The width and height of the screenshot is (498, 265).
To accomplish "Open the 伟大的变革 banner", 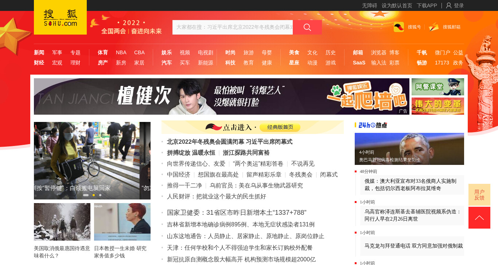I will (x=438, y=106).
